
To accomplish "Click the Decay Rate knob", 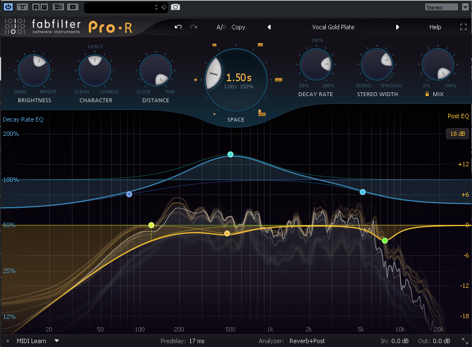I will point(316,64).
